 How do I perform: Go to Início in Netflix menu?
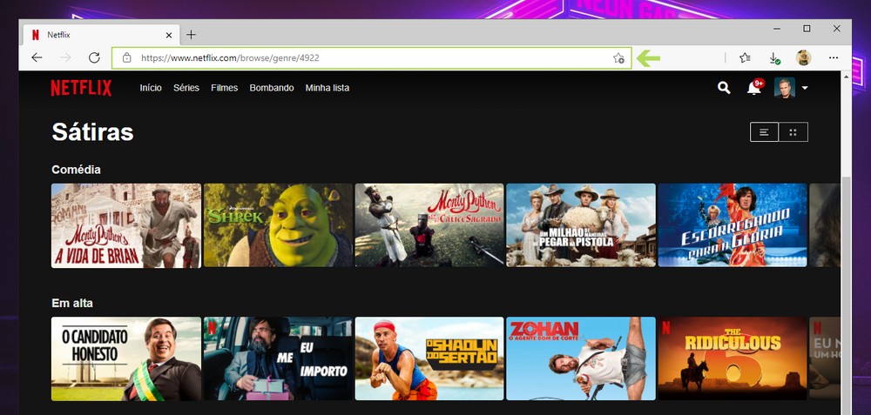pyautogui.click(x=151, y=88)
